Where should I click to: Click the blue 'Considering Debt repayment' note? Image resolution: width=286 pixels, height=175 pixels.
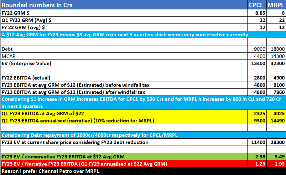[x=143, y=135]
